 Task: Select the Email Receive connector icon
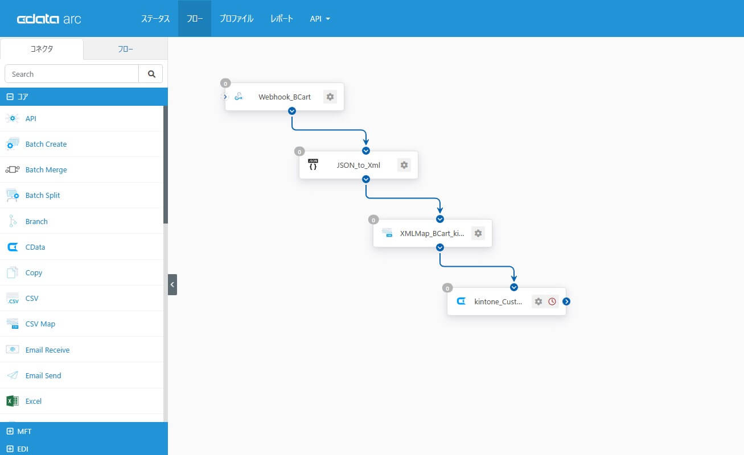pyautogui.click(x=12, y=350)
